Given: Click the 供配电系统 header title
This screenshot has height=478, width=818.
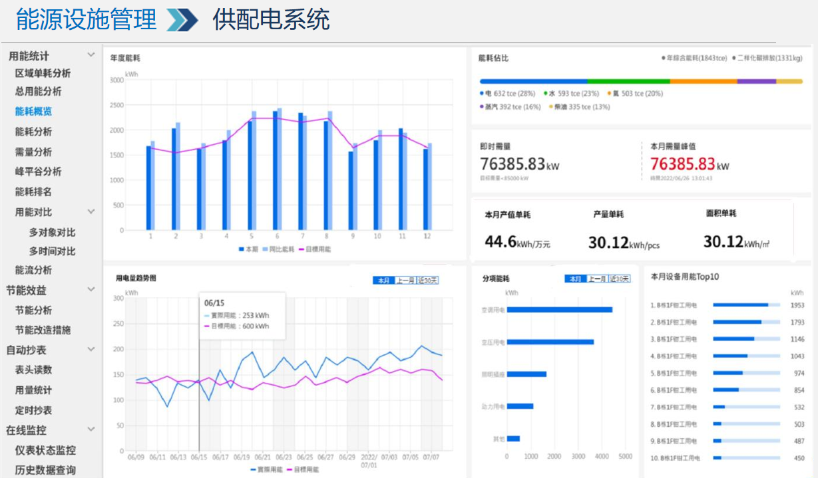Looking at the screenshot, I should (x=272, y=20).
